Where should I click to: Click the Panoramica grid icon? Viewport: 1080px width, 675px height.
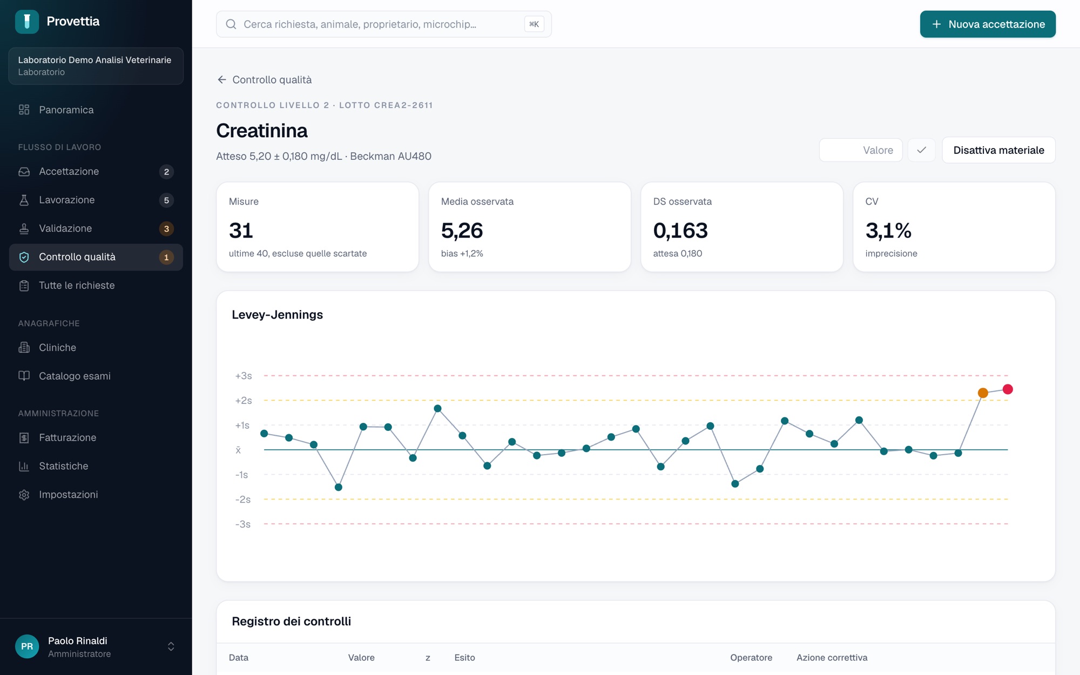pyautogui.click(x=24, y=110)
